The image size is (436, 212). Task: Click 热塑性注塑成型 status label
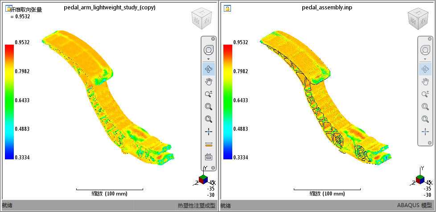point(197,206)
